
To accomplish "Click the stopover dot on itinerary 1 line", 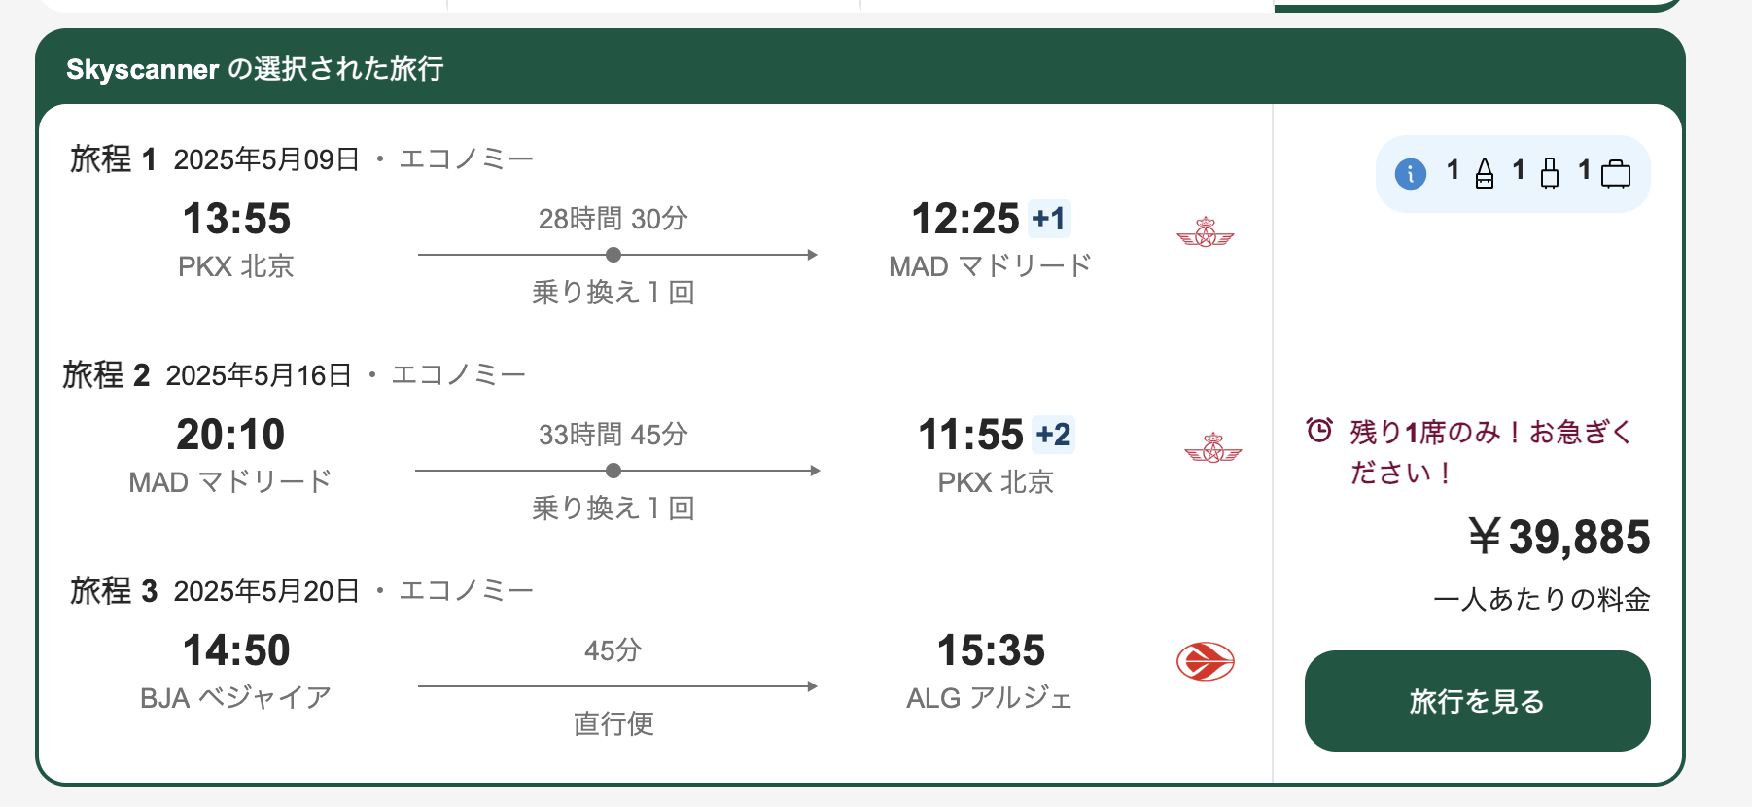I will 613,255.
